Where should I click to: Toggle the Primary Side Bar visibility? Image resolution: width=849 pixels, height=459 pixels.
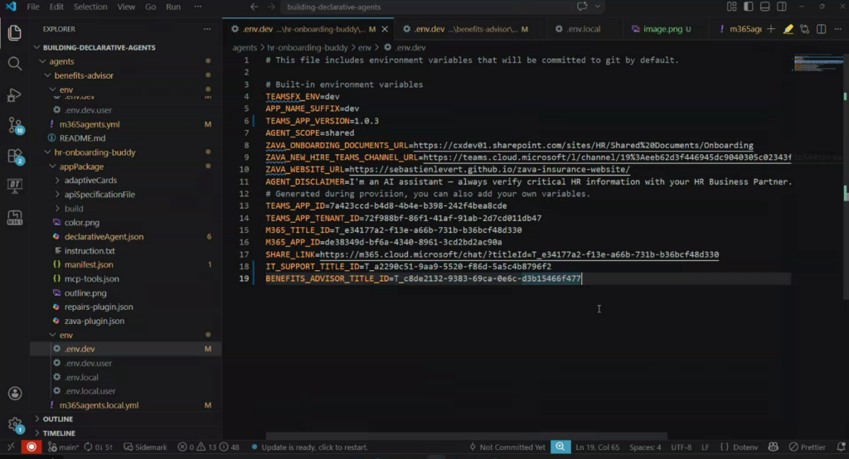point(747,7)
